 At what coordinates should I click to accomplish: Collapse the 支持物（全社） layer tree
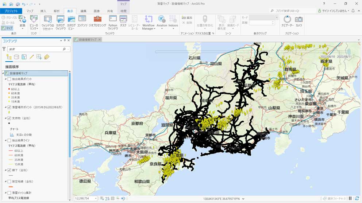[x=5, y=118]
